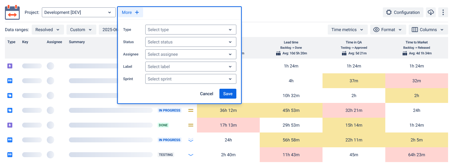Click the 15h 14m Time in QA cell
The image size is (453, 167).
(354, 125)
